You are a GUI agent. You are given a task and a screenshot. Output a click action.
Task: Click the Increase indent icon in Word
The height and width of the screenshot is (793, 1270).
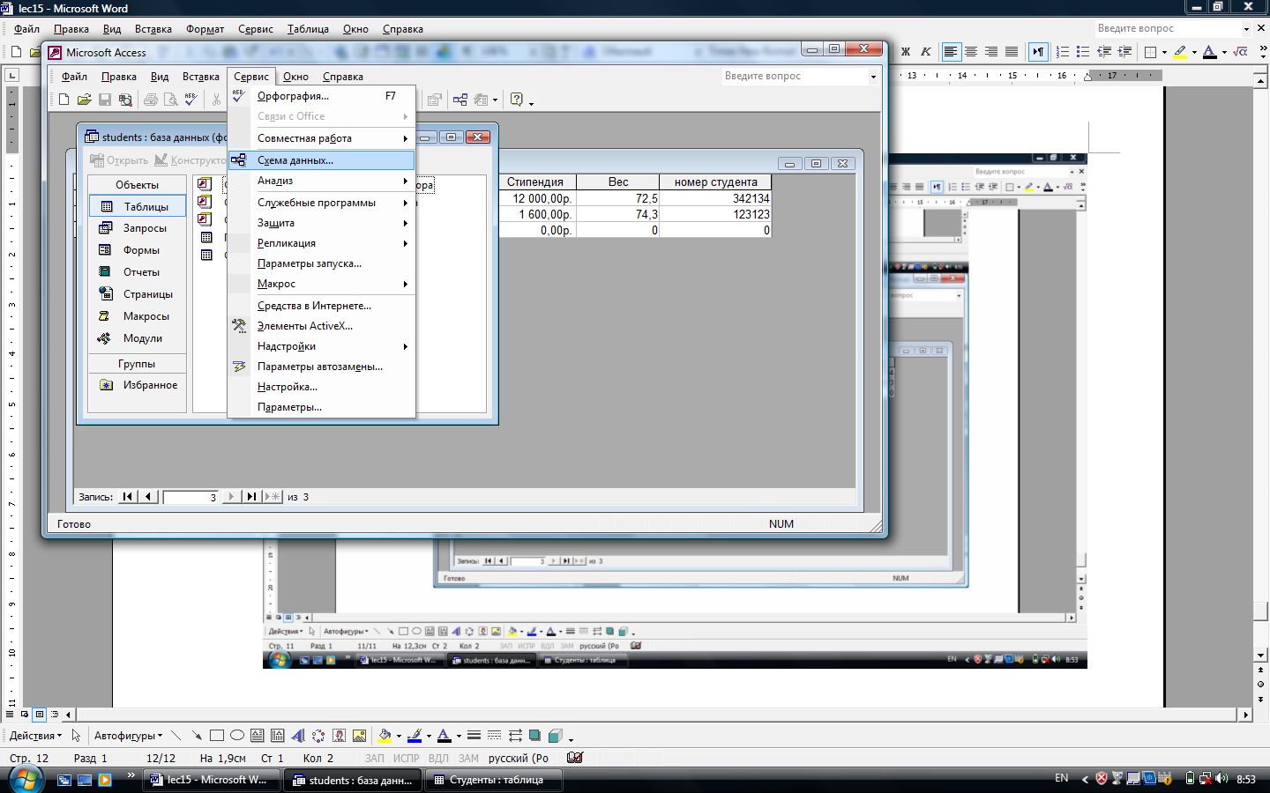1124,52
